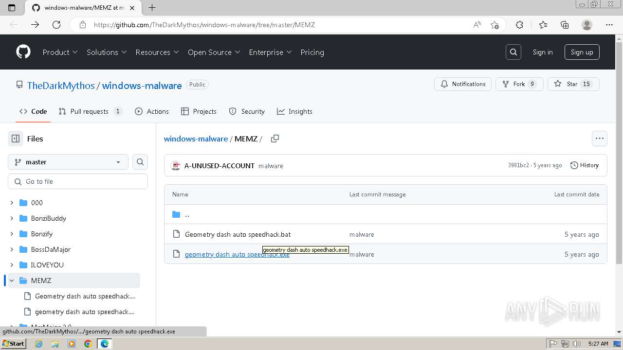
Task: Switch to the Insights tab
Action: tap(294, 111)
